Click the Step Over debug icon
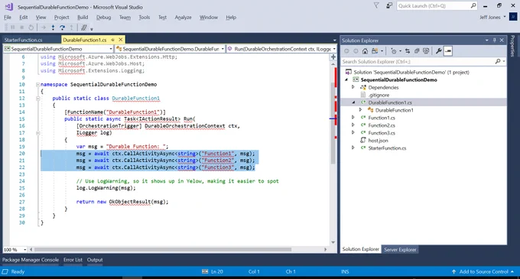The width and height of the screenshot is (520, 279). point(62,28)
